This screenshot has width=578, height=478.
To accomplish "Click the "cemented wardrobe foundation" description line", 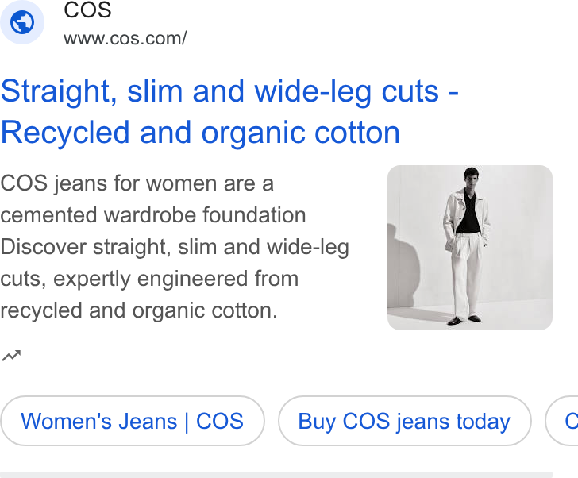I will (x=153, y=215).
